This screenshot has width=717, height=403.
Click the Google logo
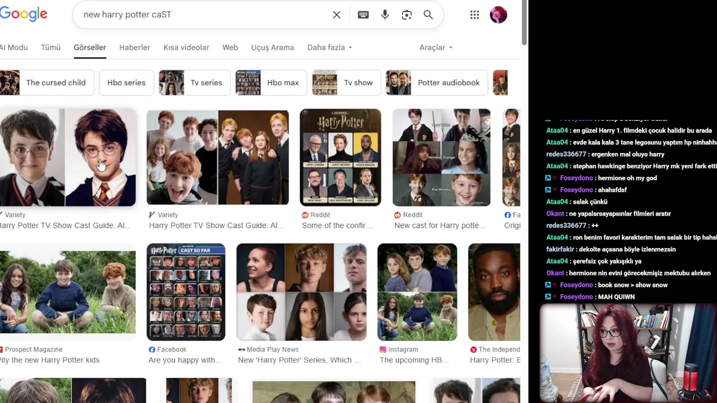(x=24, y=14)
